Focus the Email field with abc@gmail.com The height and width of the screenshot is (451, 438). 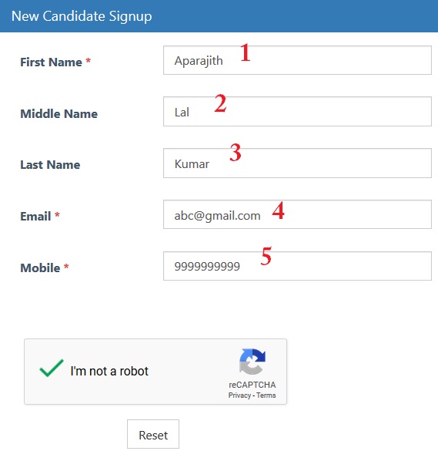pos(297,214)
